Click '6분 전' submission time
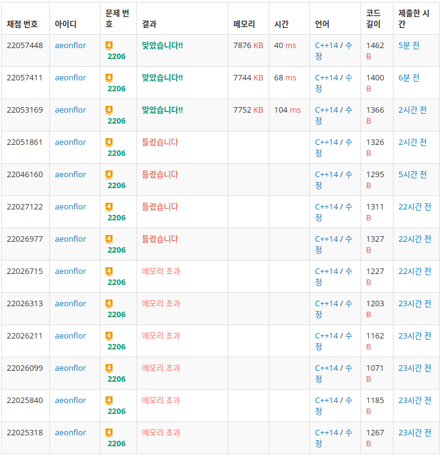Viewport: 441px width, 456px height. [409, 78]
